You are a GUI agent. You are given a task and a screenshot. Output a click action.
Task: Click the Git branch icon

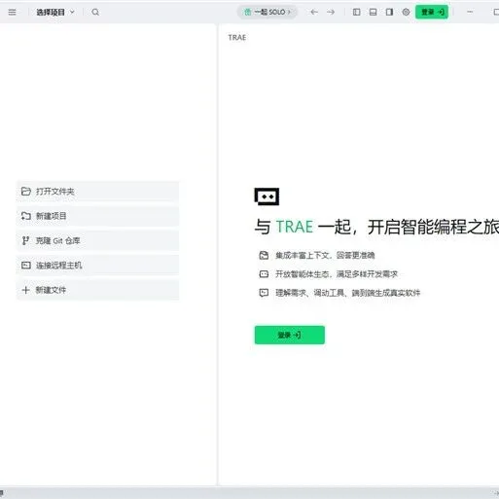pyautogui.click(x=25, y=240)
